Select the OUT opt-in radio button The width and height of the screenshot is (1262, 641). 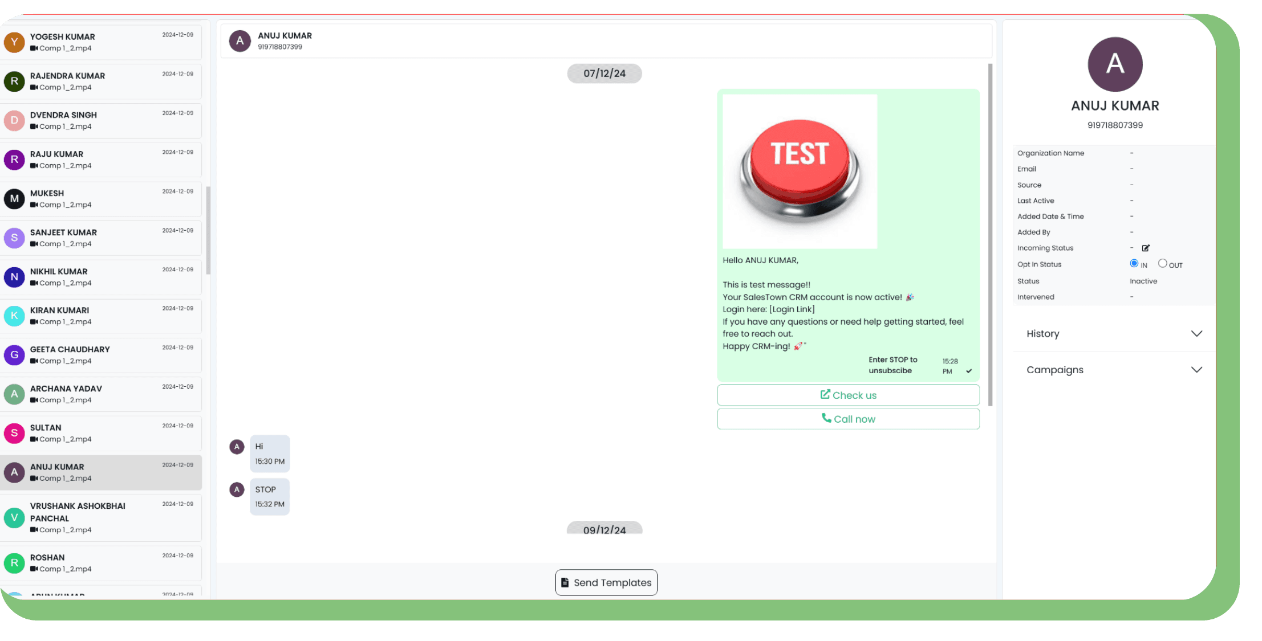click(x=1162, y=263)
